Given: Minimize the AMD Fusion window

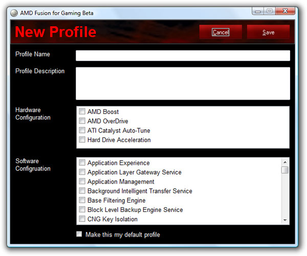Looking at the screenshot, I should point(258,11).
